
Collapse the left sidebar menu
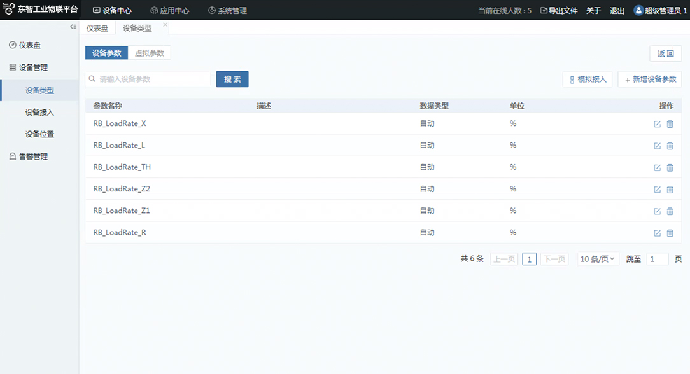point(73,27)
